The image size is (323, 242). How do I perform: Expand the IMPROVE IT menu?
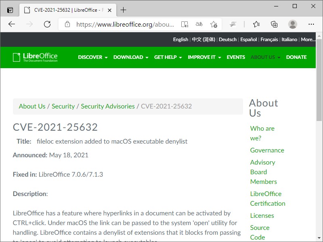204,57
